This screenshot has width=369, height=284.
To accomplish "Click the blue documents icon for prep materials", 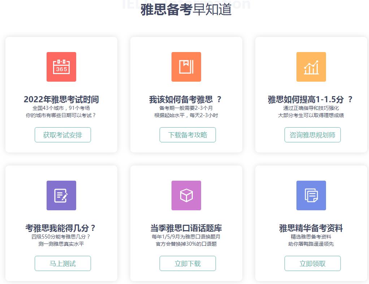I will (312, 195).
